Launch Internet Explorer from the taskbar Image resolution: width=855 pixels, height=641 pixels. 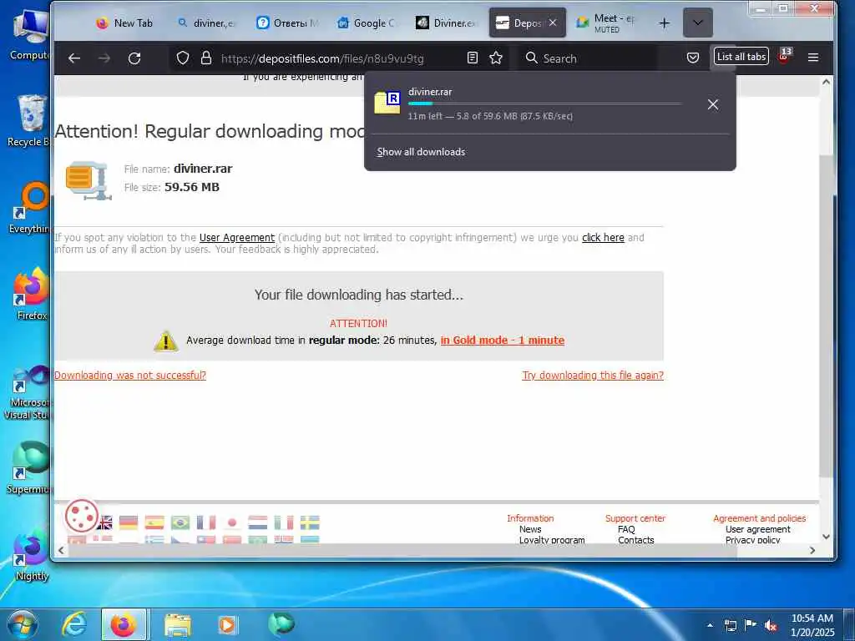coord(74,624)
